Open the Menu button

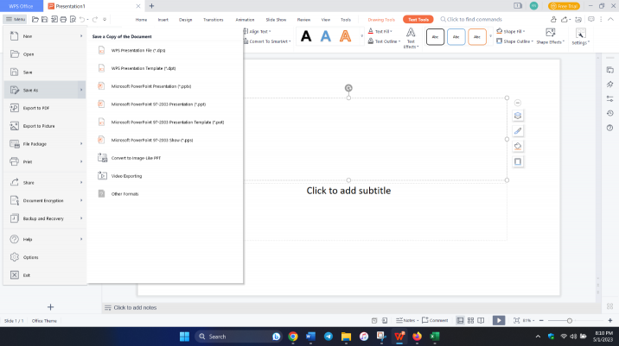(15, 19)
